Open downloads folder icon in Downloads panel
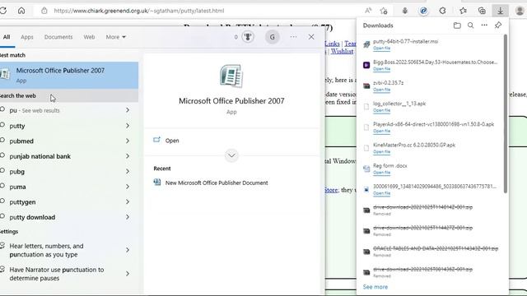The height and width of the screenshot is (296, 527). pos(457,25)
